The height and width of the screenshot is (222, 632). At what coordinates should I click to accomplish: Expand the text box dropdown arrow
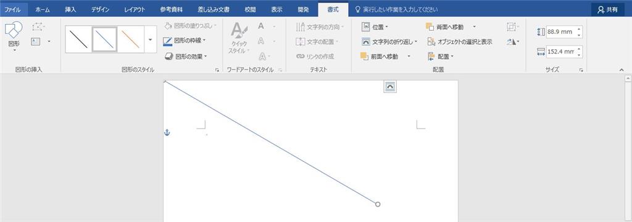click(49, 41)
